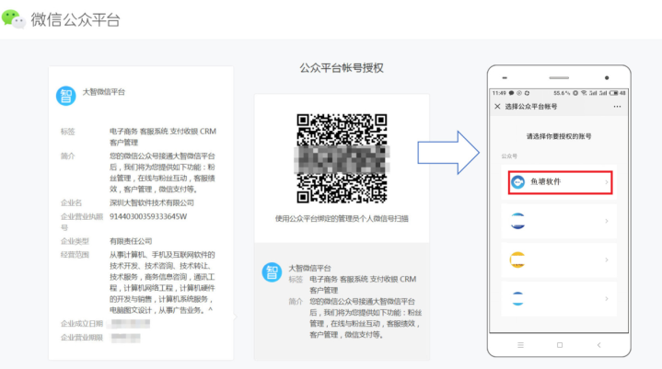Image resolution: width=662 pixels, height=369 pixels.
Task: Click the phone status bar time 11:49
Action: pos(499,93)
